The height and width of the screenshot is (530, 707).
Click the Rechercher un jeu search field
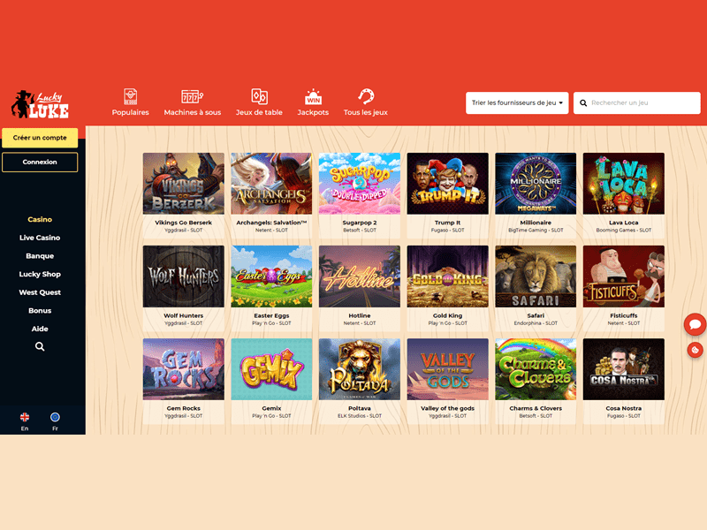[637, 103]
